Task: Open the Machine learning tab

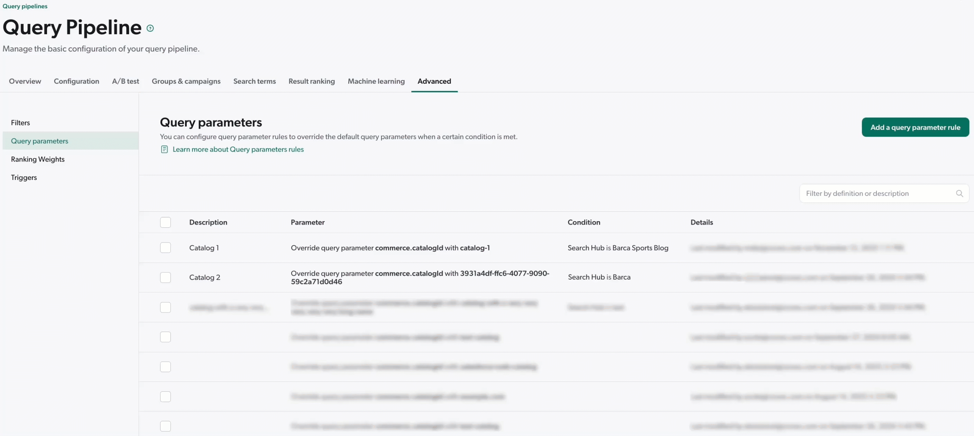Action: click(x=376, y=81)
